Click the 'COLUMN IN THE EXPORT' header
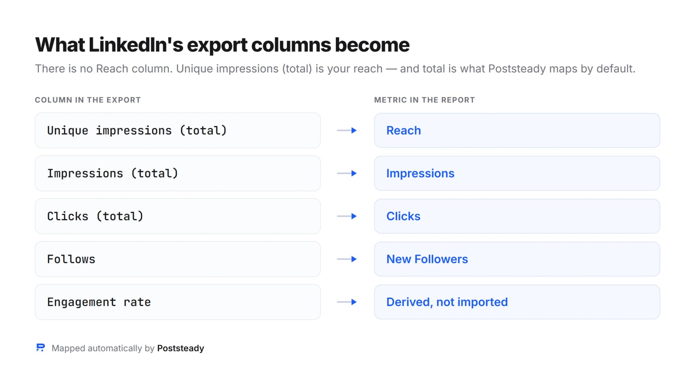The width and height of the screenshot is (695, 386). tap(88, 100)
